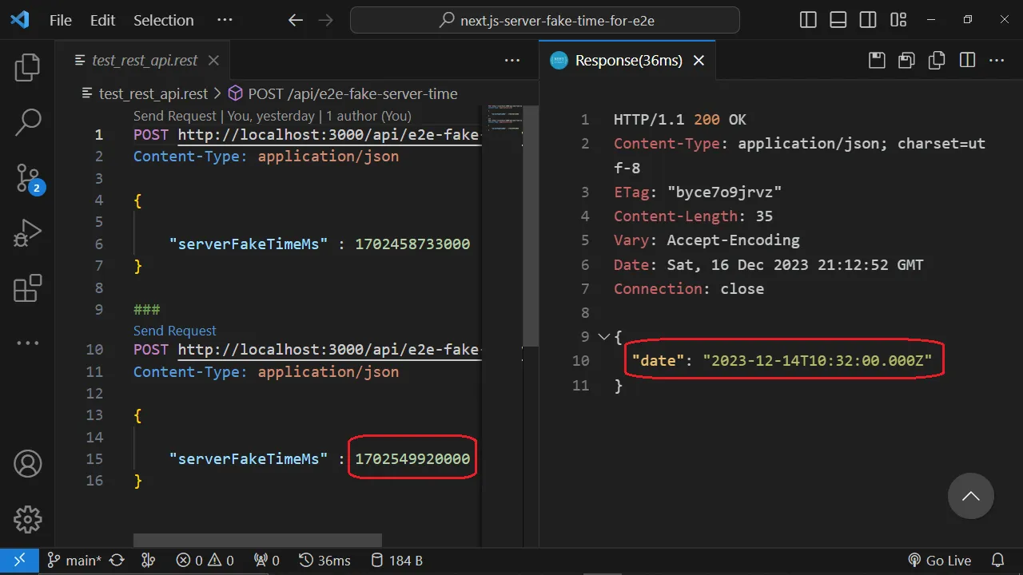Toggle the Secondary Side Bar

click(x=868, y=19)
